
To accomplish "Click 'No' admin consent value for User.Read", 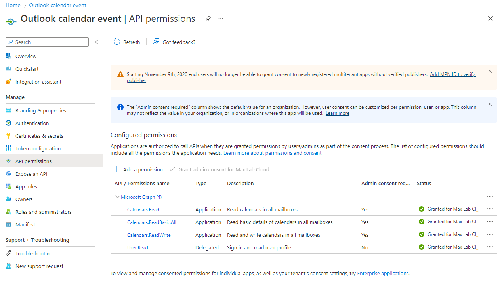I will tap(365, 247).
